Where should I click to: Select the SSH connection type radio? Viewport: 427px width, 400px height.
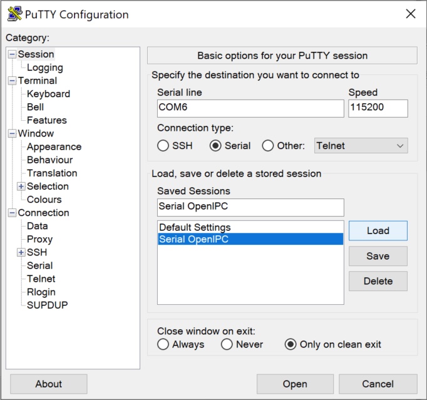coord(163,146)
